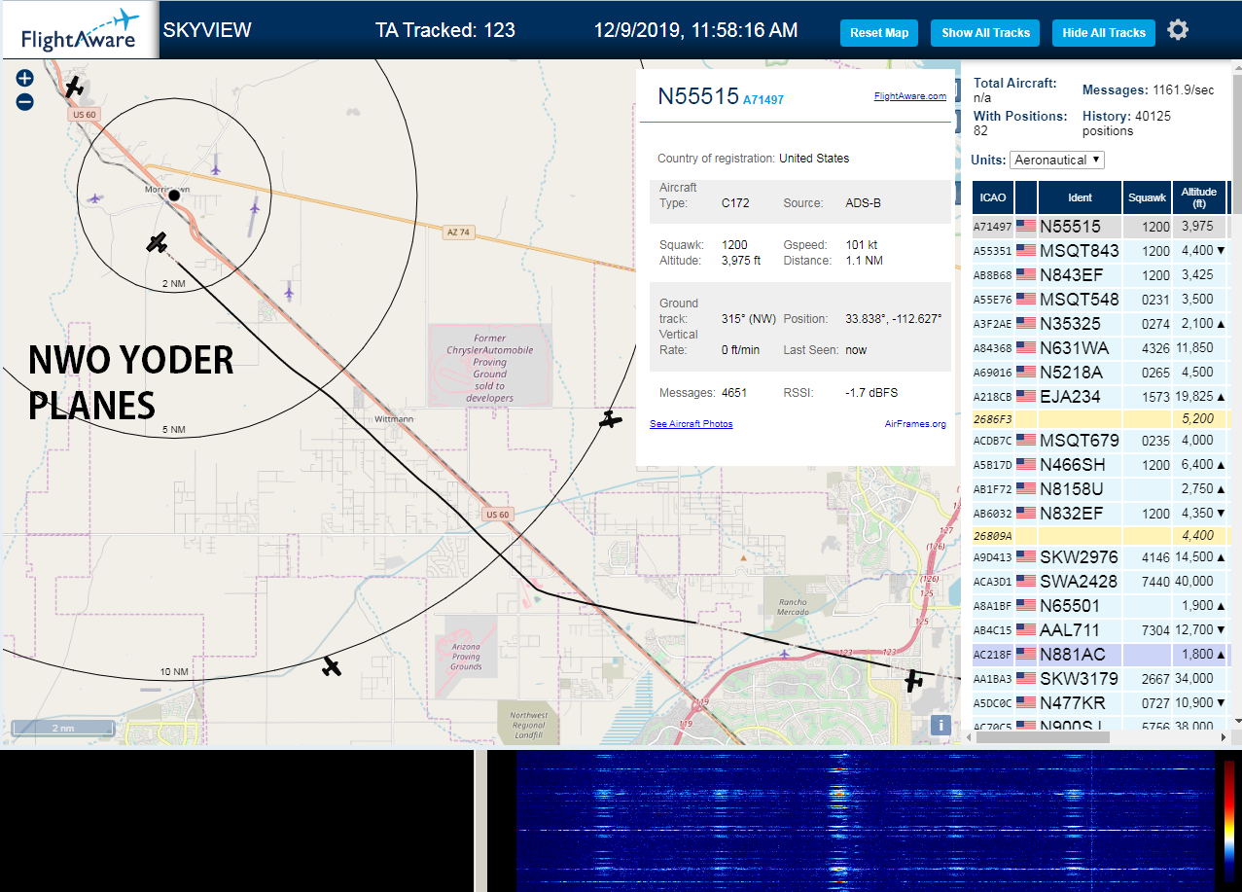Screen dimensions: 1242x892
Task: Click the US flag in SWA2428 row
Action: click(1026, 581)
